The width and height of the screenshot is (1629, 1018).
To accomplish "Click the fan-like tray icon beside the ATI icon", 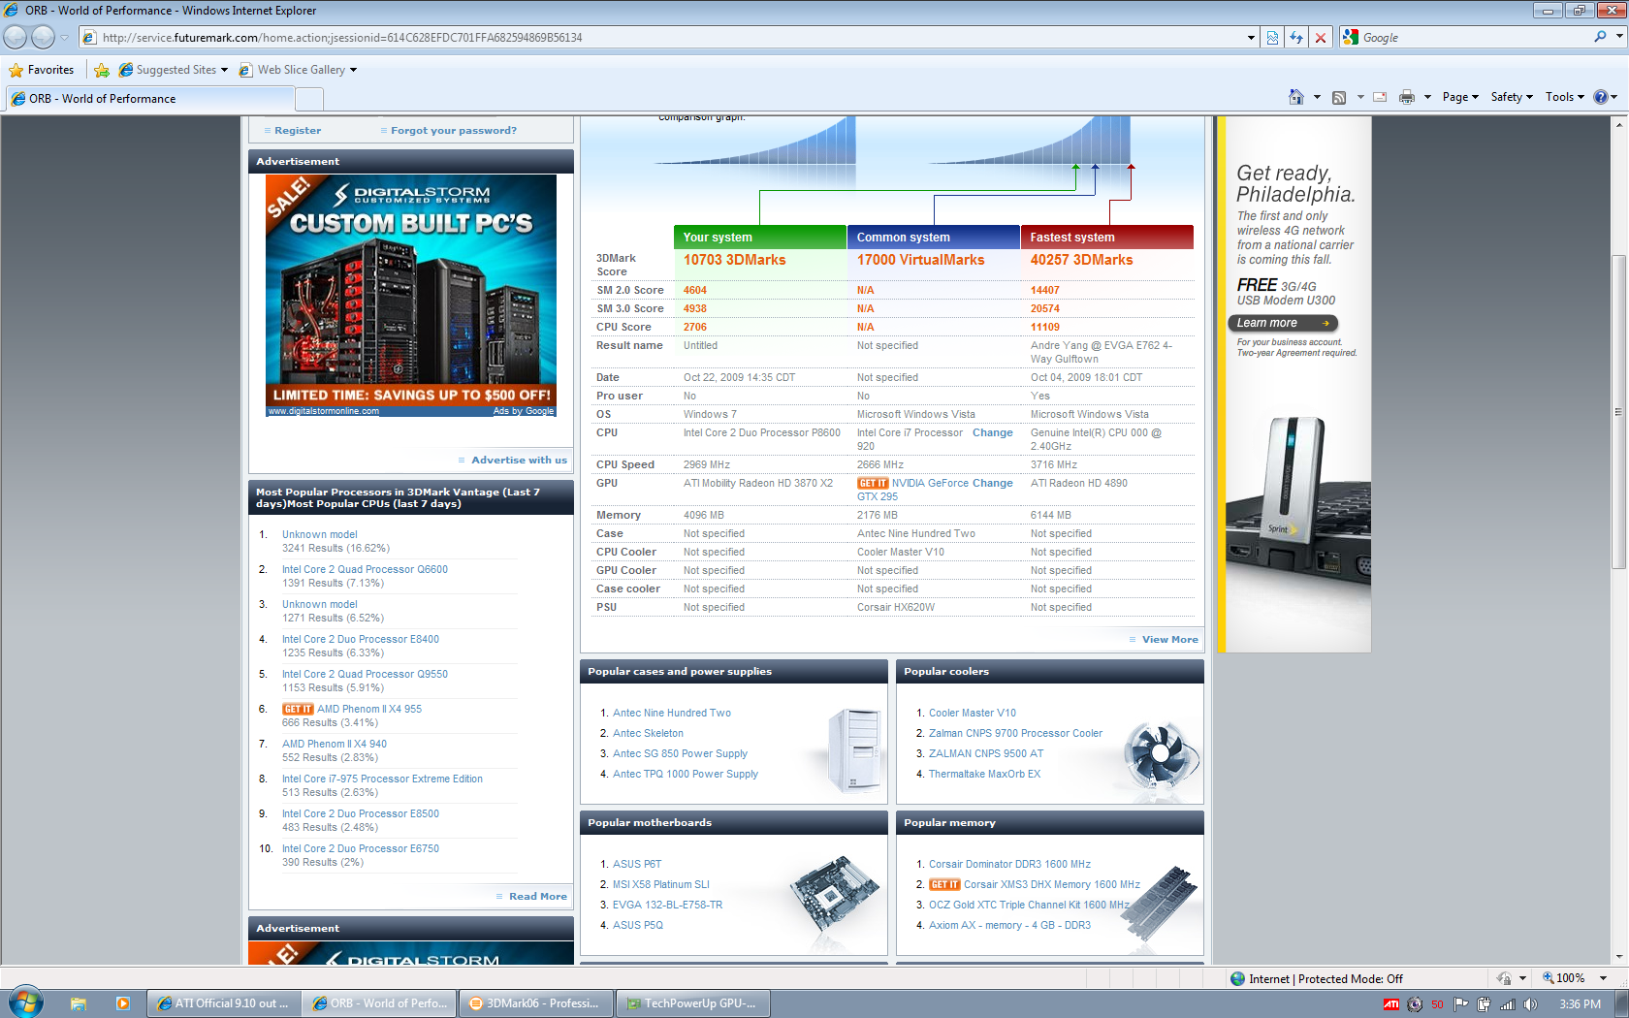I will coord(1415,1004).
